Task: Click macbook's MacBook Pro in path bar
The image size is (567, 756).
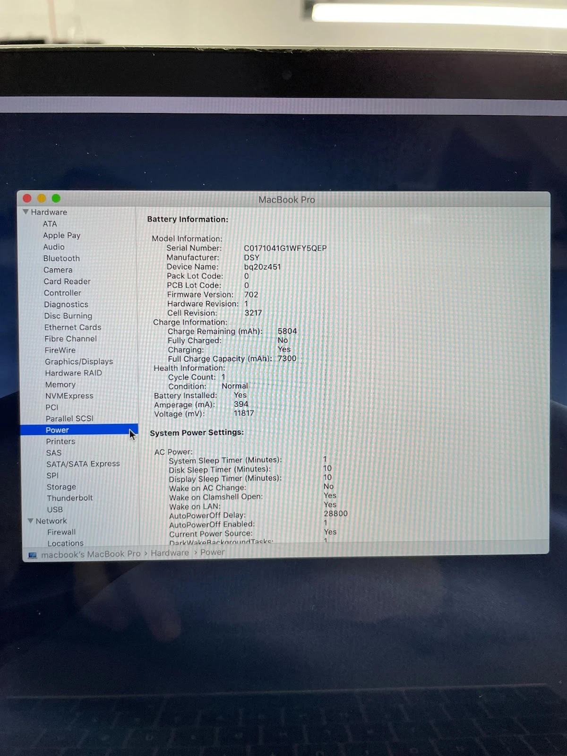Action: coord(91,554)
